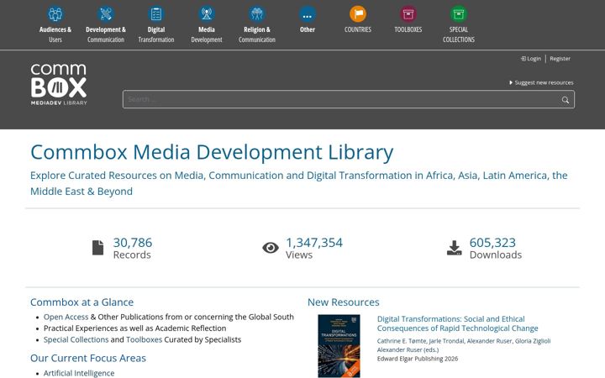Select the Digital Transformation menu label

156,34
